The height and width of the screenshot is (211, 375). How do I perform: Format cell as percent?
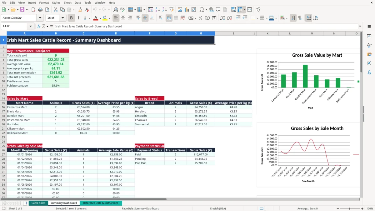(x=200, y=18)
